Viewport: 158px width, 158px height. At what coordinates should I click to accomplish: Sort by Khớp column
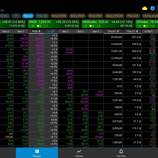tap(36, 31)
